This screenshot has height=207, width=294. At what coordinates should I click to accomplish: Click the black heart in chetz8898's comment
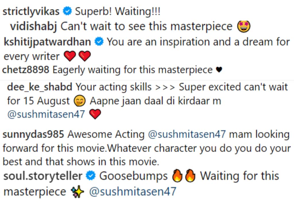(219, 70)
